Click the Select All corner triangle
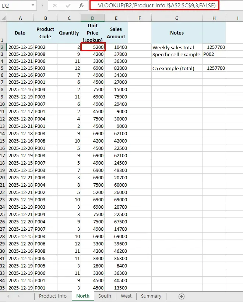Viewport: 243px width, 302px height. pos(3,18)
